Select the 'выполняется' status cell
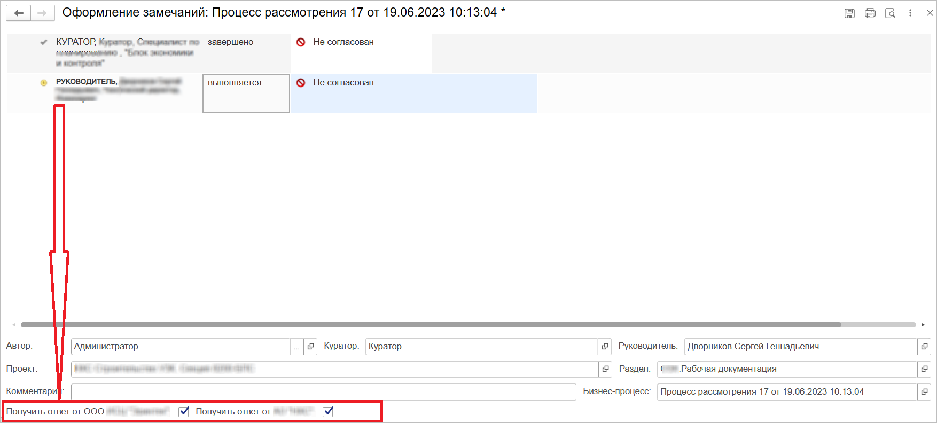Screen dimensions: 937x423 point(246,93)
